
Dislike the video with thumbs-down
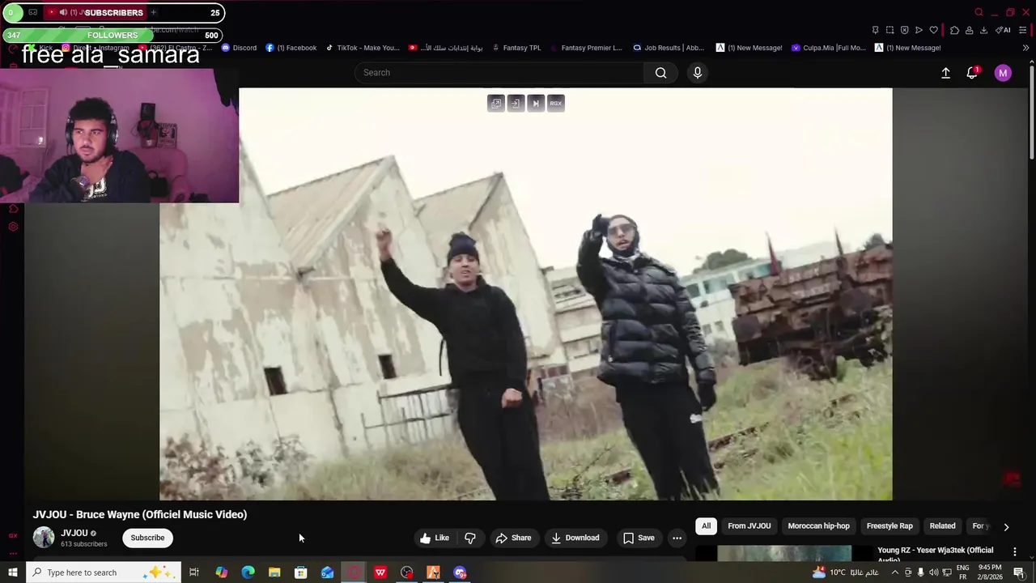[470, 538]
